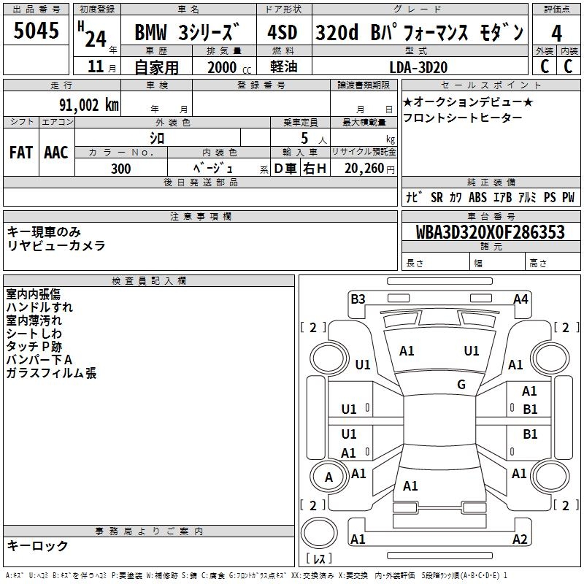Click the inspector note 室内内張傷

tap(33, 294)
